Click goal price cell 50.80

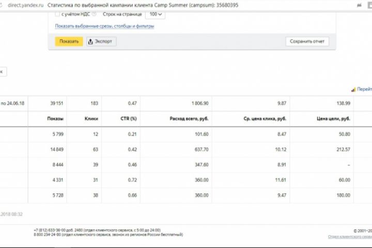click(x=345, y=134)
